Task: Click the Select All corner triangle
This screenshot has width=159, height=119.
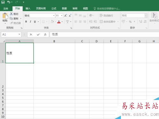Action: (4, 41)
